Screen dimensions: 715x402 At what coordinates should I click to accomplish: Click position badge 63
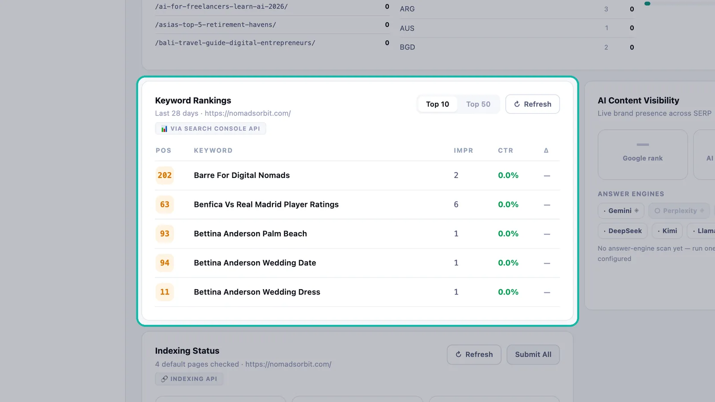point(164,204)
